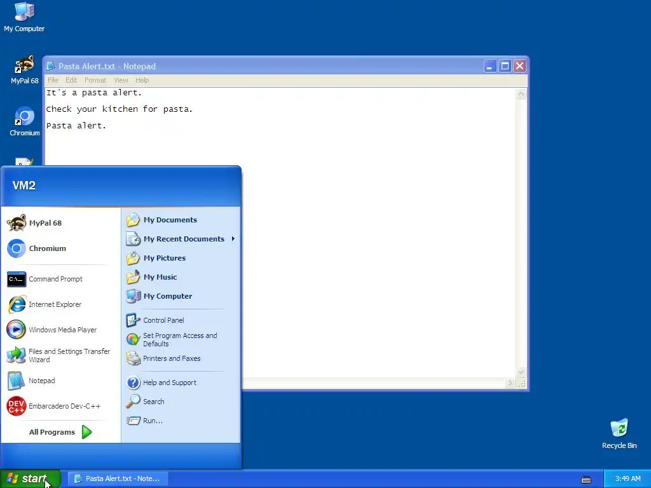Open the View menu in Notepad

click(121, 81)
